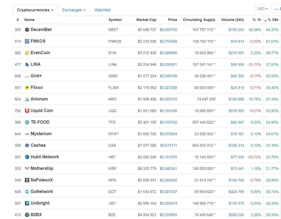Image resolution: width=281 pixels, height=219 pixels.
Task: Open the Cryptocurrencies tab dropdown
Action: (35, 10)
